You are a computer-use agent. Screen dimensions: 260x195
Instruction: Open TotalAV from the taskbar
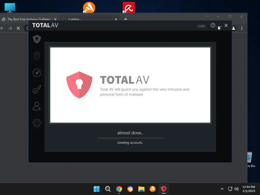coord(164,189)
